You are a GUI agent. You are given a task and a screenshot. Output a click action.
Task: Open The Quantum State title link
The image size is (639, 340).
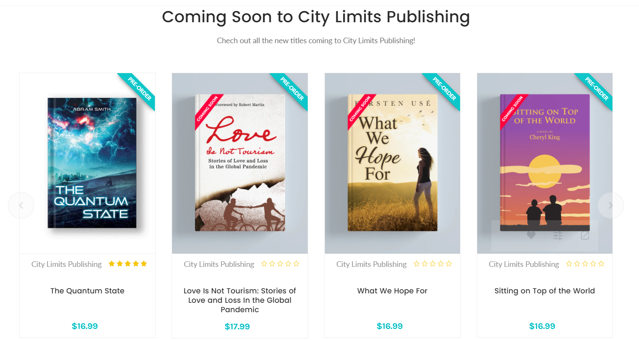coord(87,291)
